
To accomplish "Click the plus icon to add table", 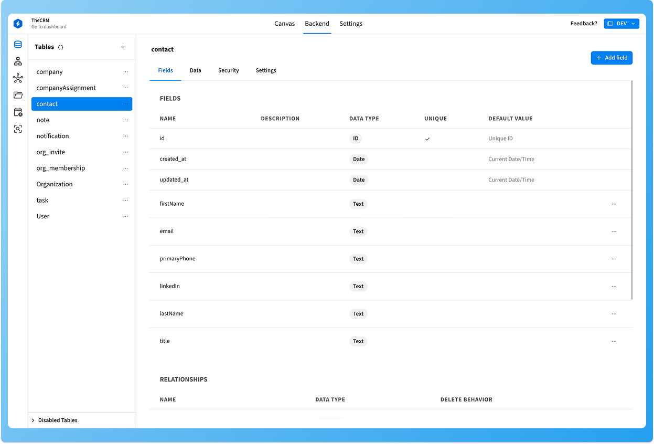I will (123, 47).
